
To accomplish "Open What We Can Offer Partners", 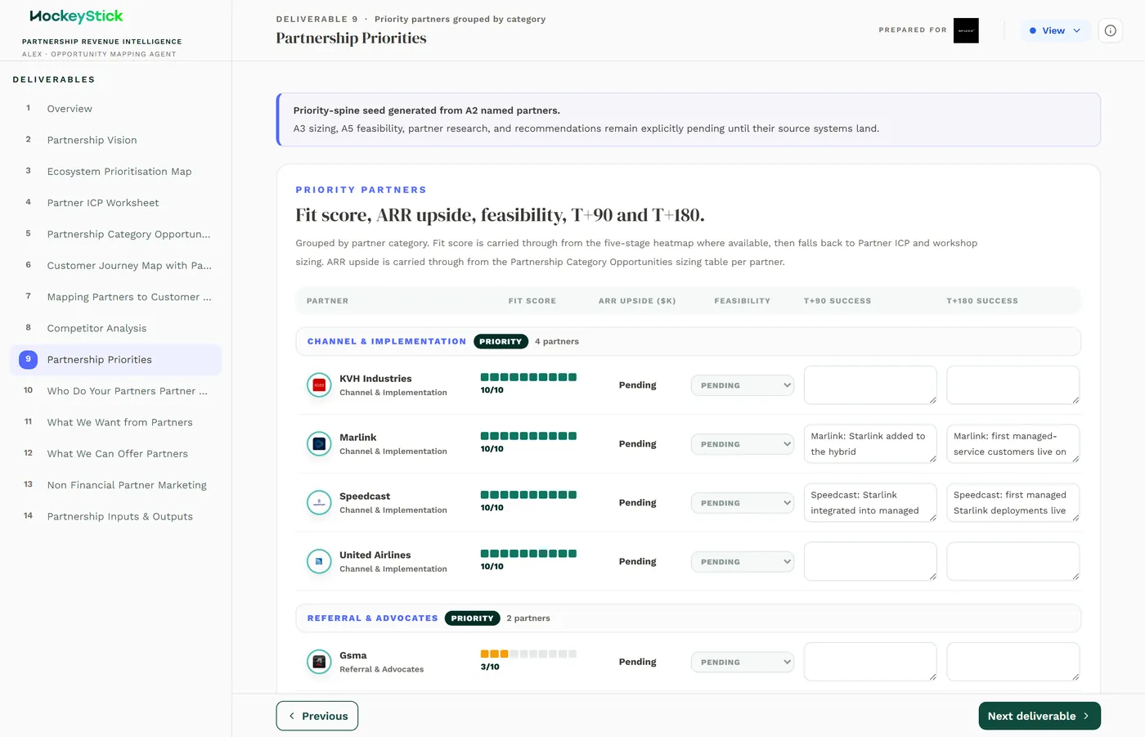I will (x=115, y=454).
